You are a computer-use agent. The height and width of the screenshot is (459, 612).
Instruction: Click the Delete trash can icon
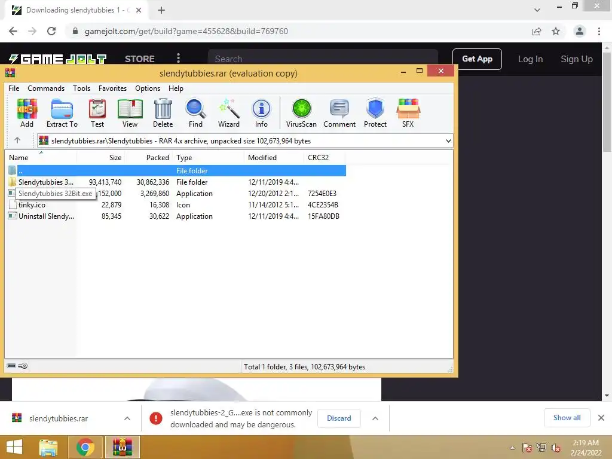coord(163,113)
